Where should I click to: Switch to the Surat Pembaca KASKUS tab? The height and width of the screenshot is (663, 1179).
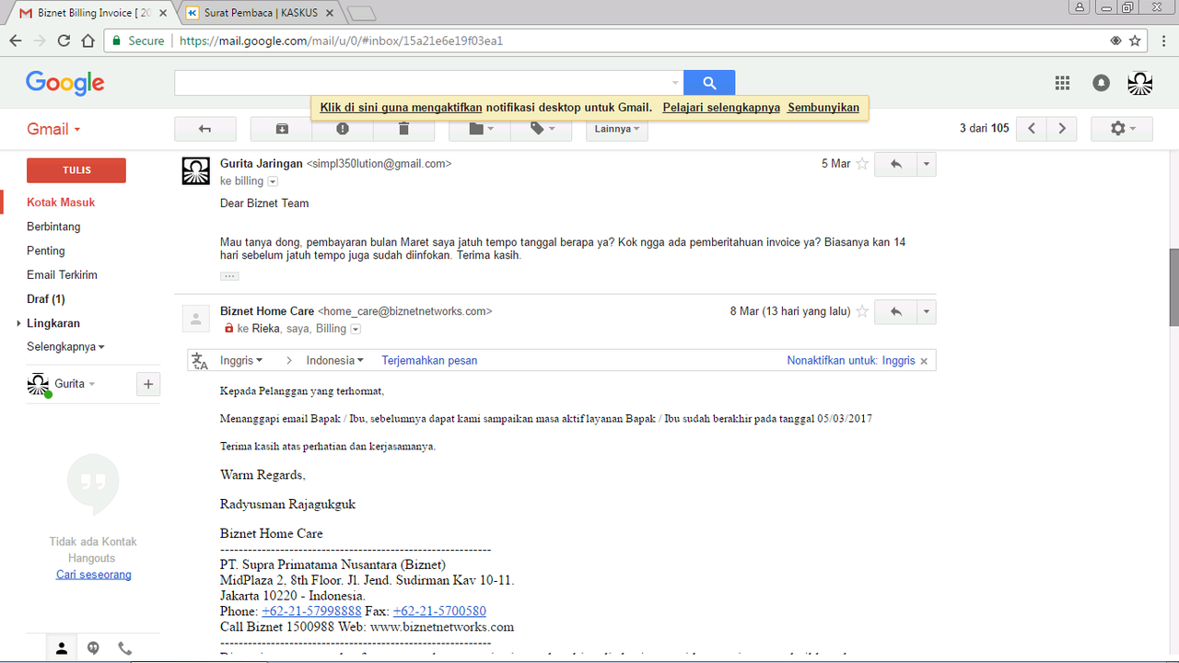point(263,13)
